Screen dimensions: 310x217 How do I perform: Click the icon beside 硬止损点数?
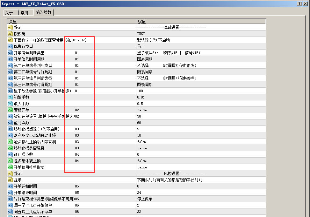(10, 154)
